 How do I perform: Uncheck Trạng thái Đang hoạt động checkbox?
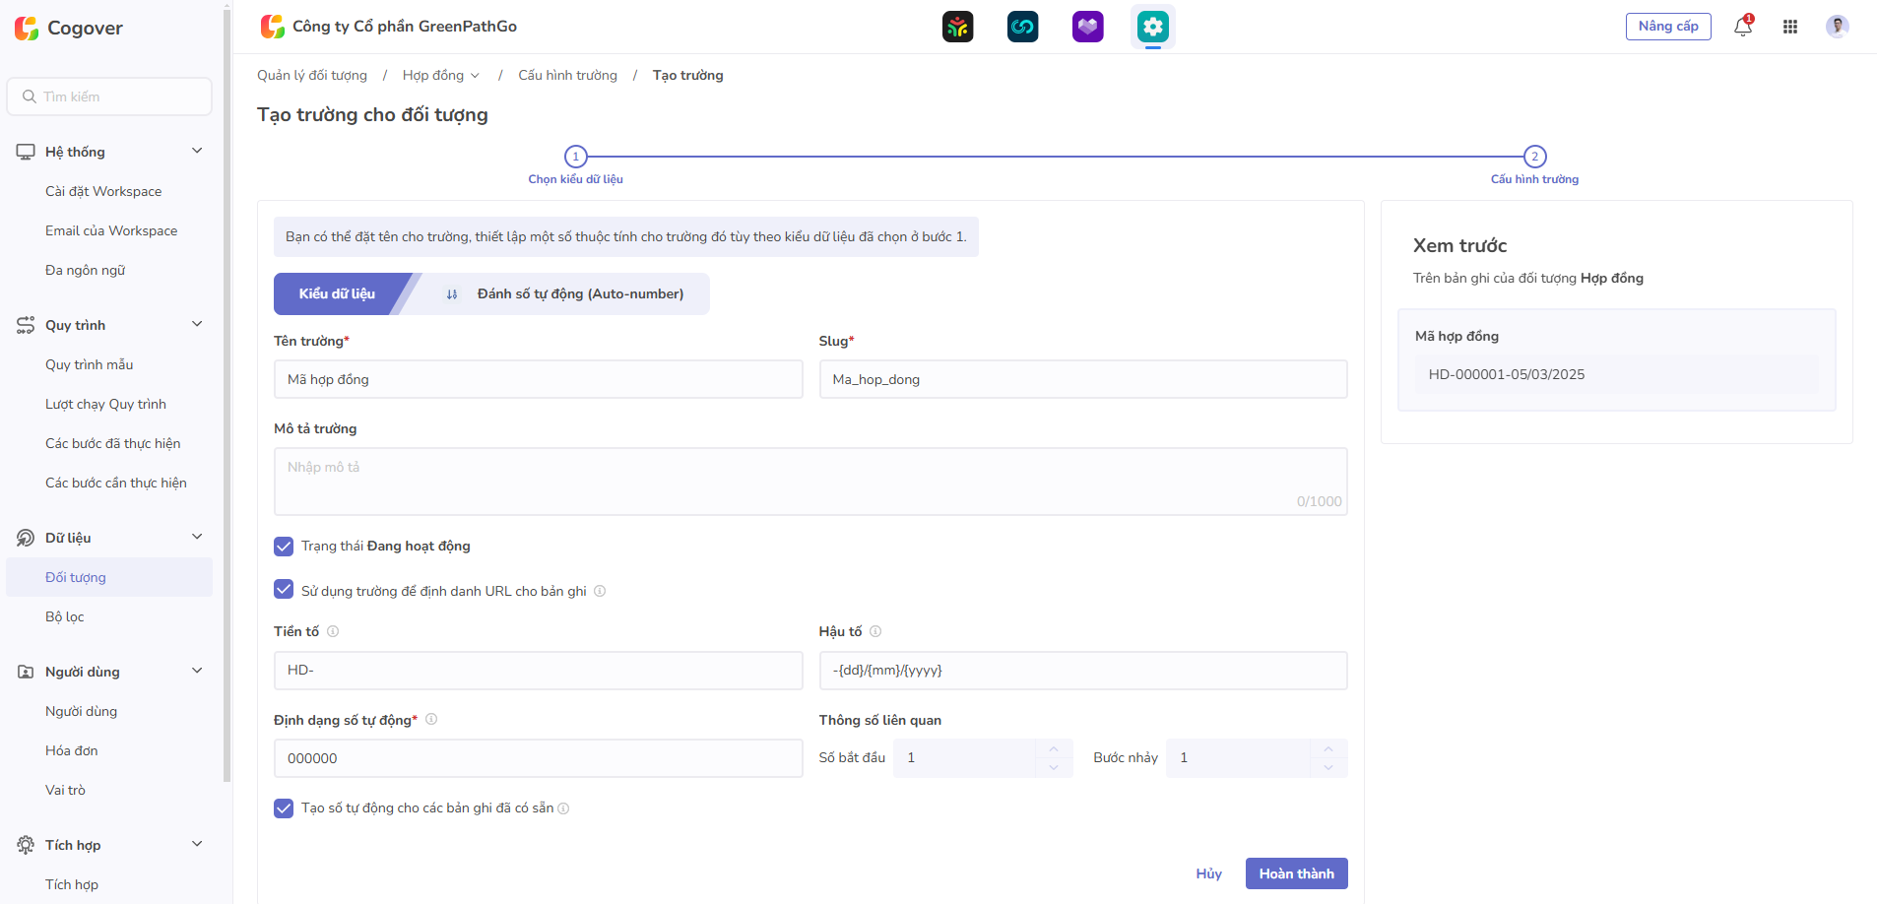[x=284, y=547]
